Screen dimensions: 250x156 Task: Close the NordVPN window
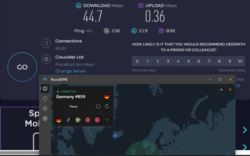pyautogui.click(x=230, y=79)
